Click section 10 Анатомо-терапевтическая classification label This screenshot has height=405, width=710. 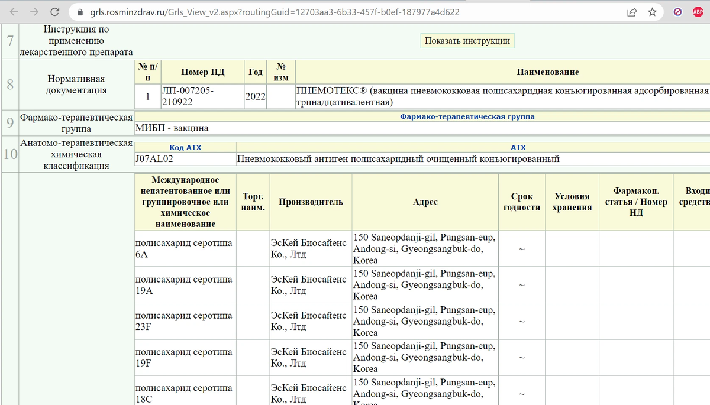coord(76,154)
